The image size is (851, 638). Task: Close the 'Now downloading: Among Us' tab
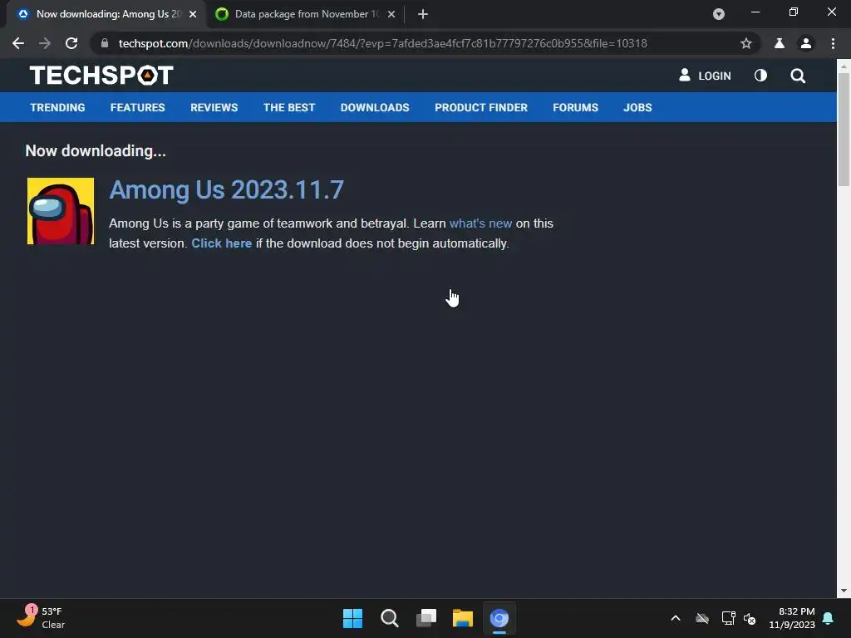tap(193, 14)
